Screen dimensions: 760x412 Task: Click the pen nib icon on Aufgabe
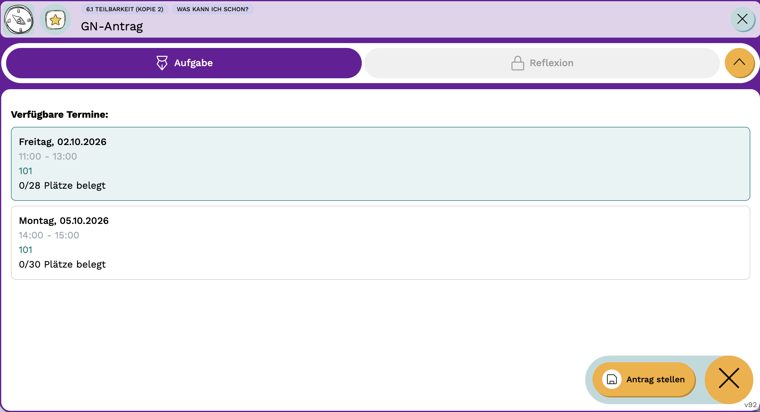coord(162,63)
